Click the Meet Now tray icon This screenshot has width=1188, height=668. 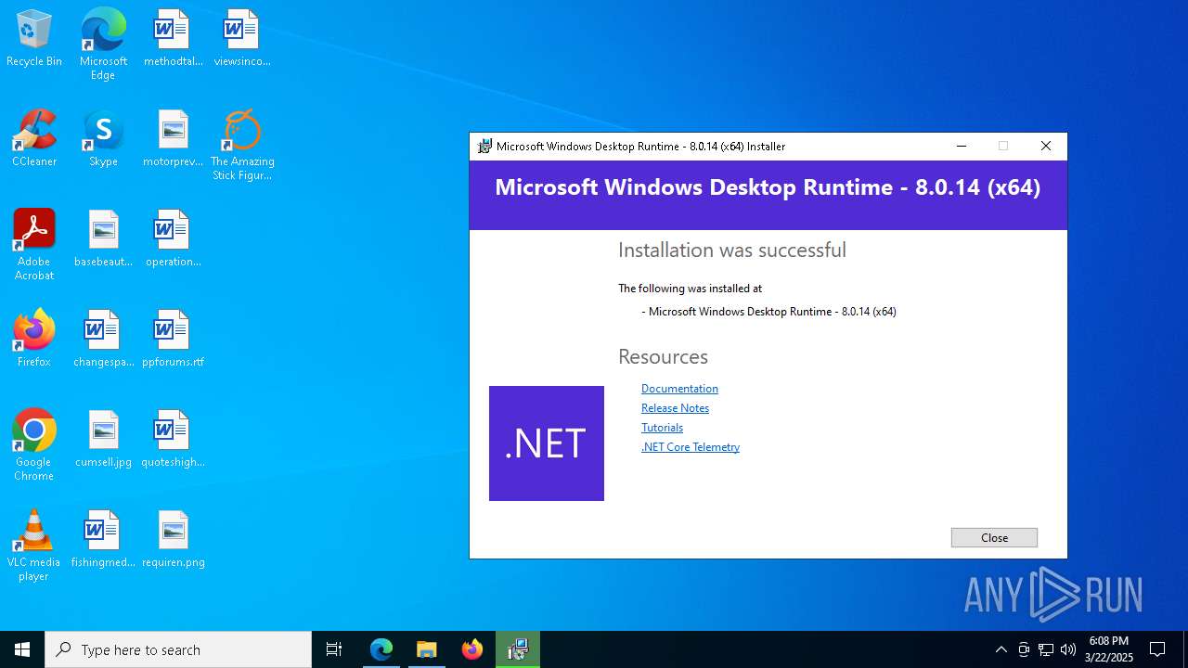[x=1024, y=649]
